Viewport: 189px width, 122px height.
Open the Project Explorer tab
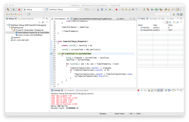click(27, 19)
